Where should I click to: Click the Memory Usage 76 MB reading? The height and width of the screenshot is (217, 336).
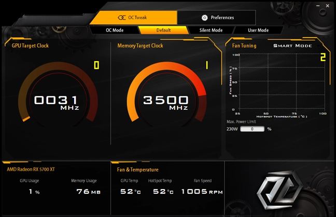pyautogui.click(x=89, y=191)
